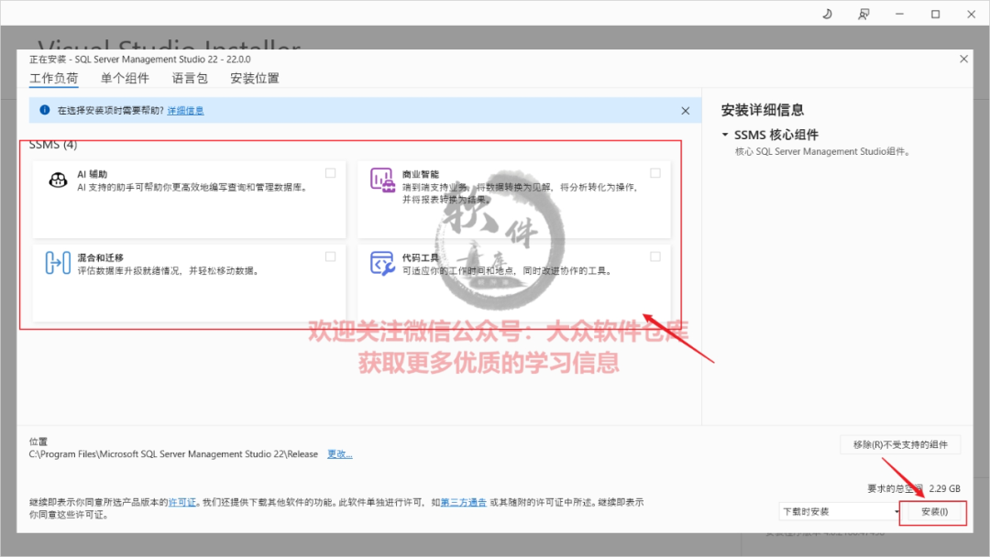This screenshot has height=557, width=990.
Task: Open the 语言包 tab
Action: pyautogui.click(x=190, y=78)
